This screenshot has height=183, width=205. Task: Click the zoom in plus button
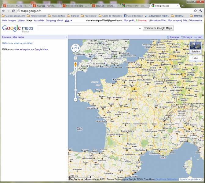tap(75, 69)
